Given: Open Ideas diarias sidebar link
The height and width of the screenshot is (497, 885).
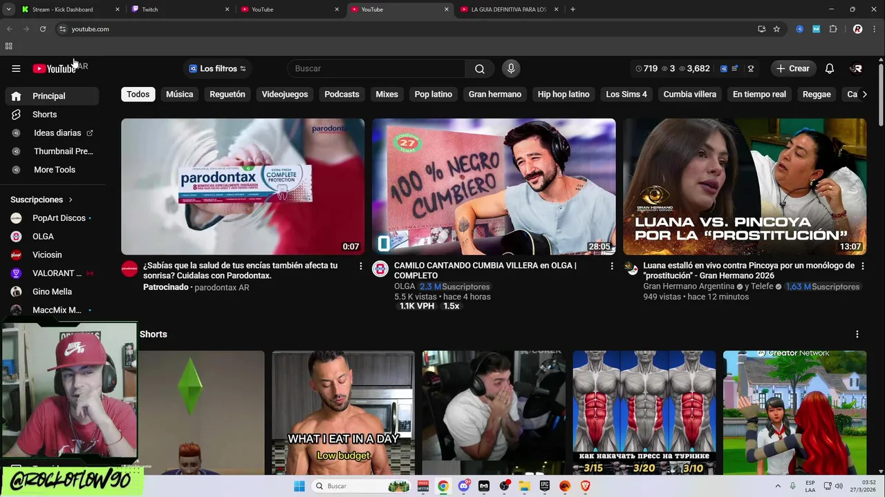Looking at the screenshot, I should point(52,133).
